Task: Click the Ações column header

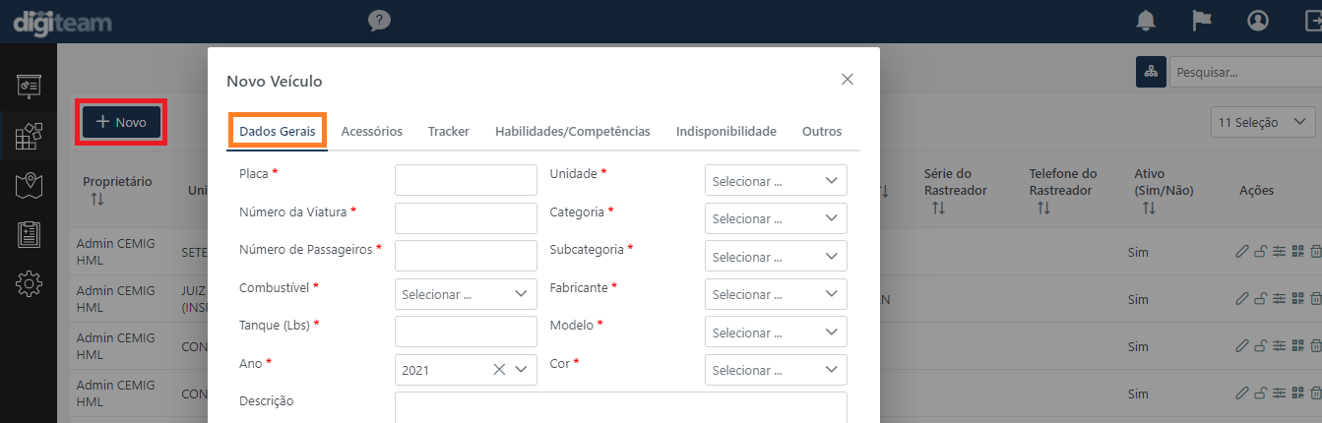Action: 1256,191
